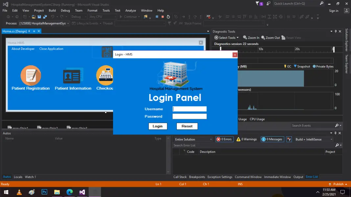Screen dimensions: 351x197
Task: Click the diagnostics timeline ruler at 20s
Action: (x=297, y=49)
